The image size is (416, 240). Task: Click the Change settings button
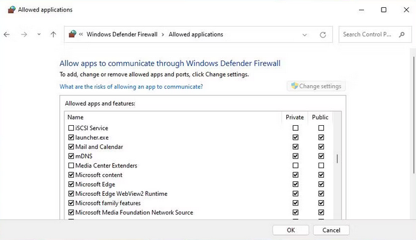point(316,86)
